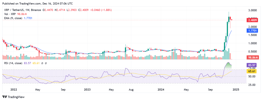
Task: Click the change value "−0.0460 (−1.88%)"
Action: tap(101, 10)
